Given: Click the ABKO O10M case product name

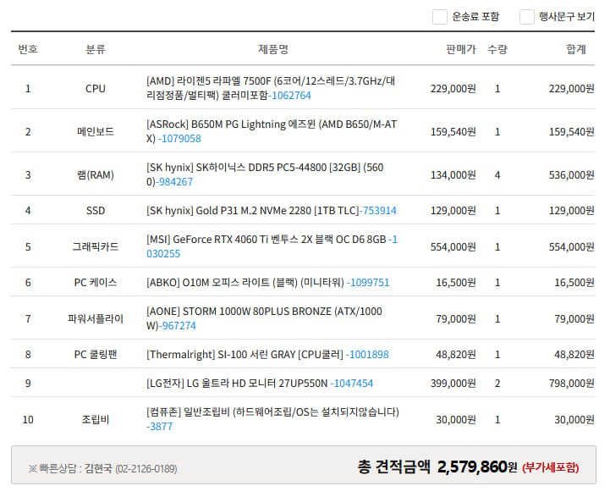Looking at the screenshot, I should point(245,283).
